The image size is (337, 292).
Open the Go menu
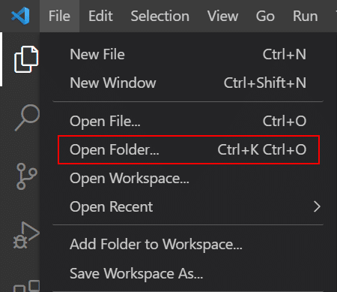click(x=265, y=16)
